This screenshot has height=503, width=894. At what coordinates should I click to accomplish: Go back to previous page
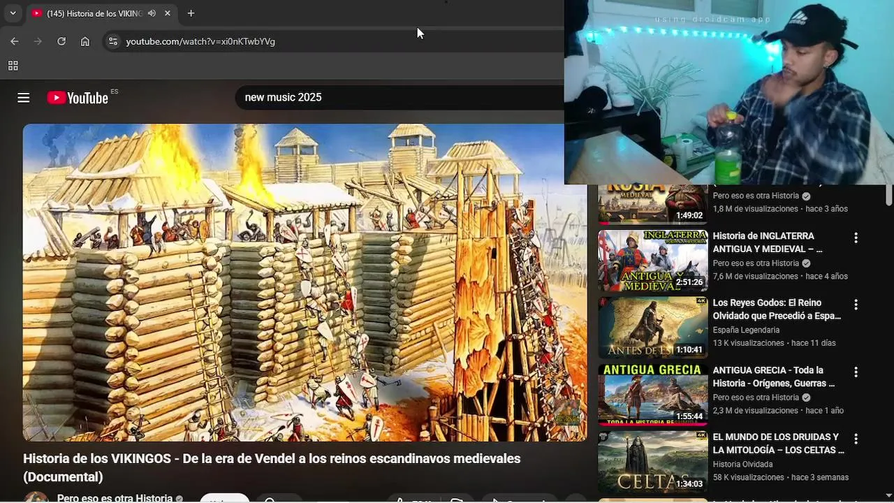15,41
